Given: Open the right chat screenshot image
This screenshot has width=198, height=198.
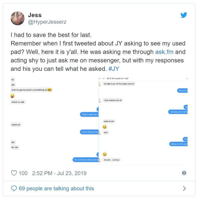Looking at the screenshot, I should [143, 121].
